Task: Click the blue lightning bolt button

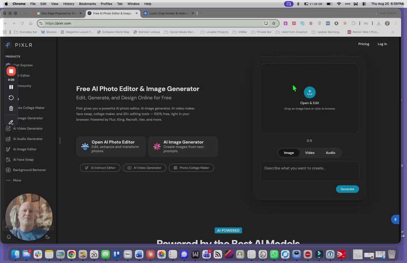Action: tap(395, 220)
